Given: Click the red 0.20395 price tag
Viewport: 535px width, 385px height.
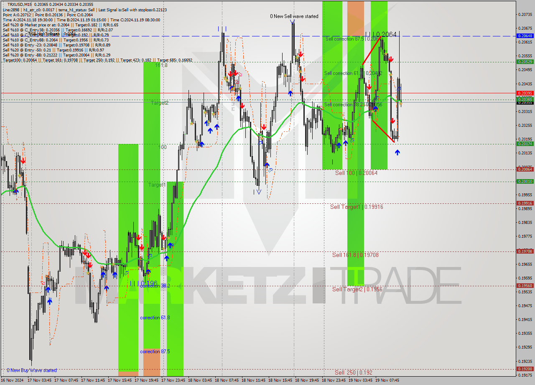Looking at the screenshot, I should point(525,93).
